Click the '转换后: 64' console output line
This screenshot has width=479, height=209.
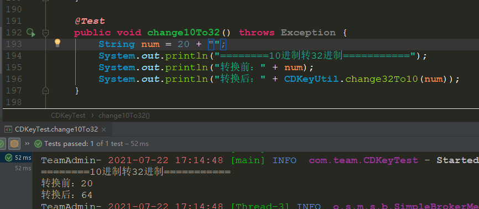click(67, 195)
